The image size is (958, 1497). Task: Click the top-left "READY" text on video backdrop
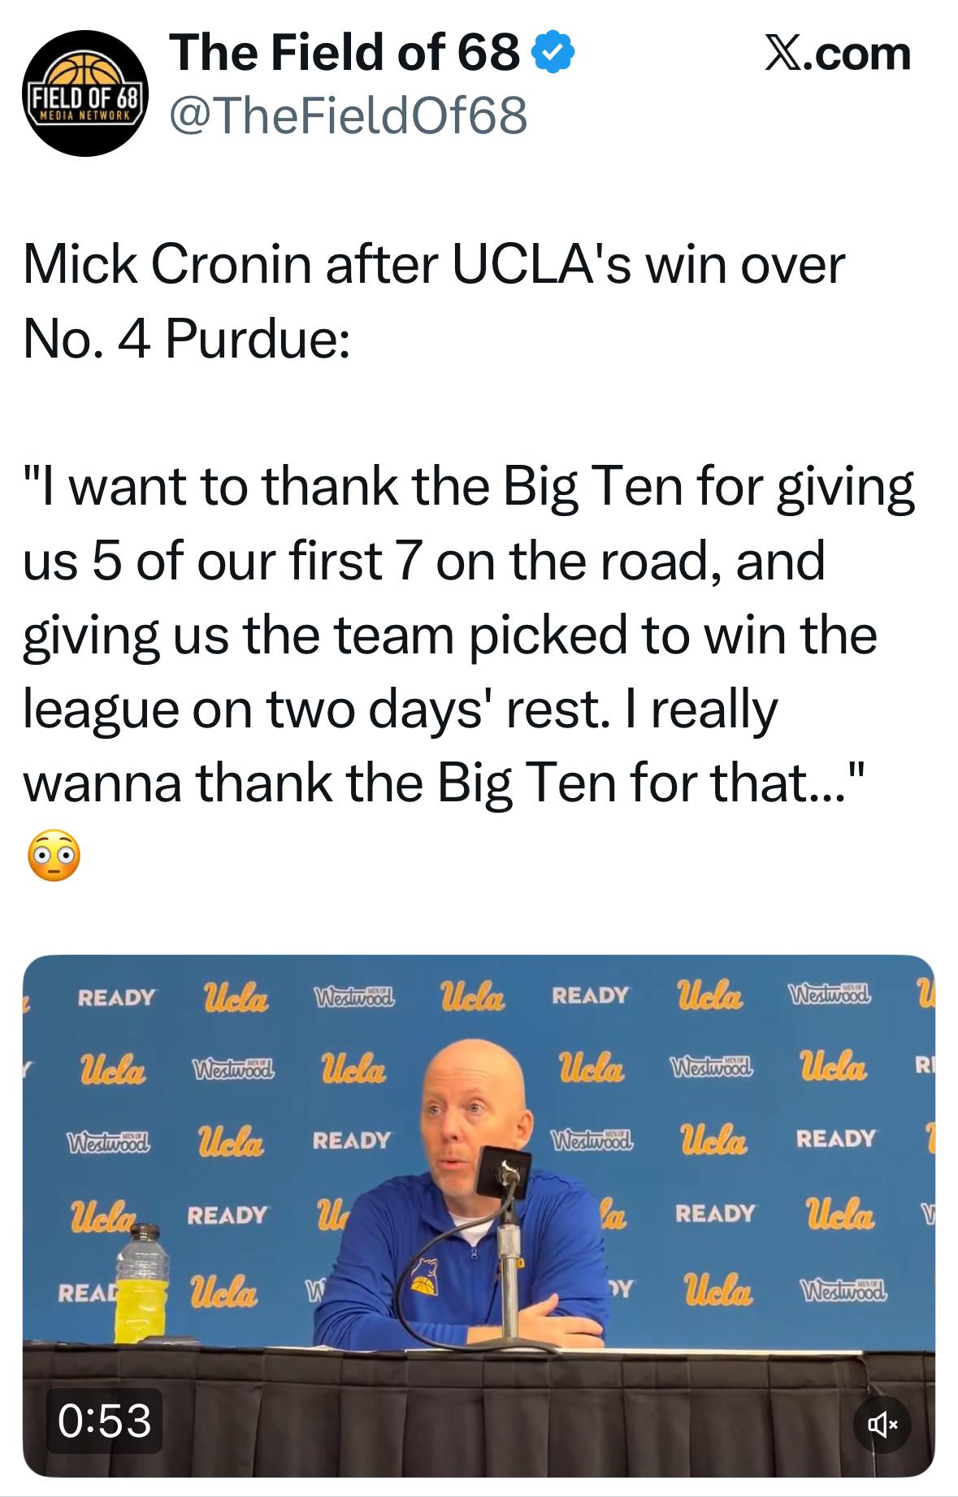pos(116,997)
